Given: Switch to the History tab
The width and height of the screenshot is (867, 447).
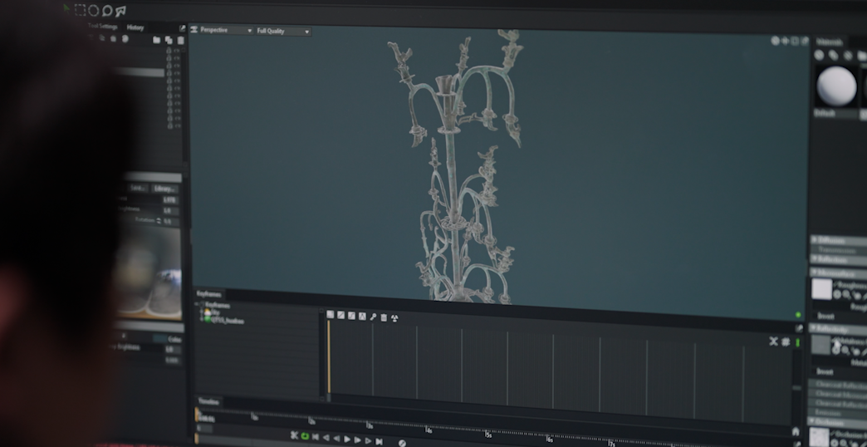Looking at the screenshot, I should point(135,27).
